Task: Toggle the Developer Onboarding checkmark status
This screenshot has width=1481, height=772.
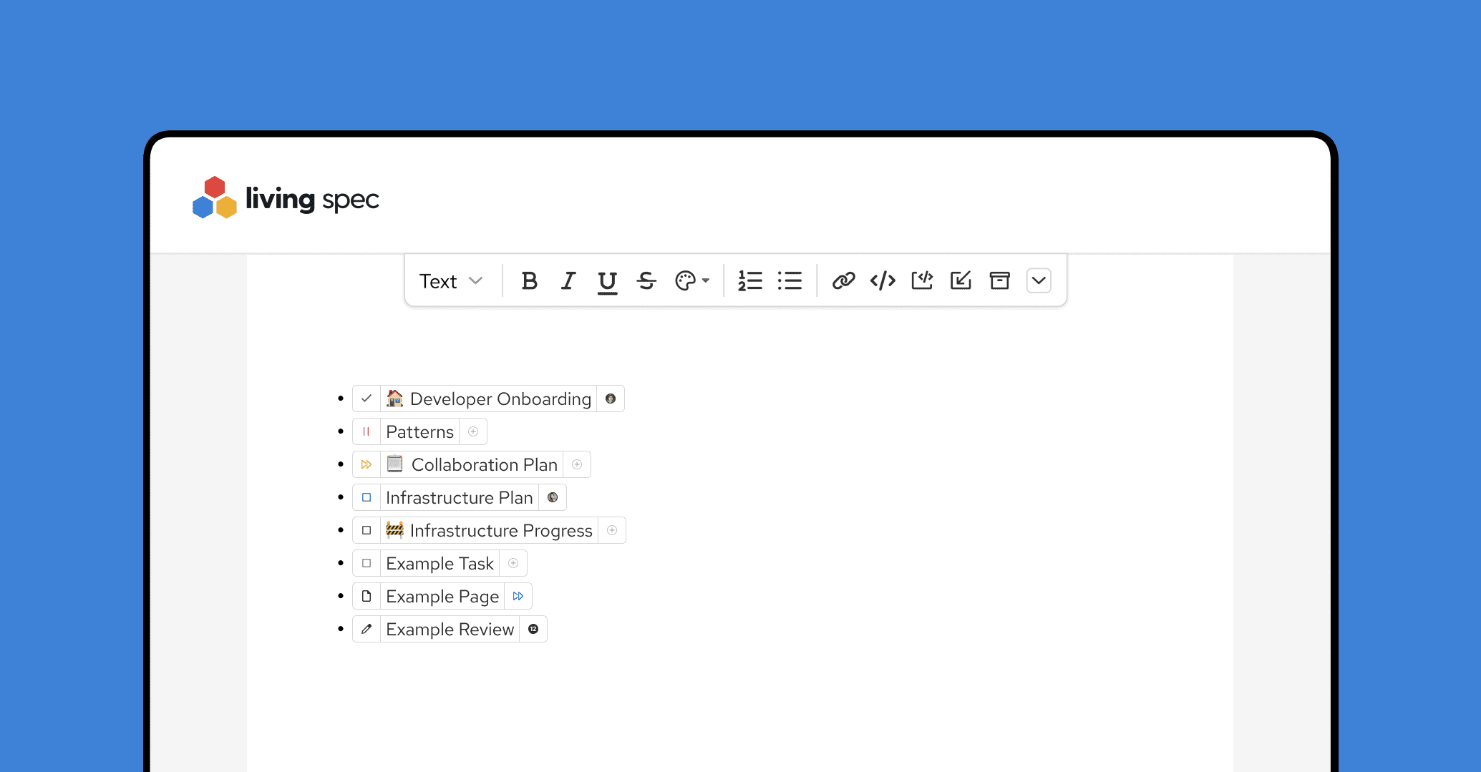Action: click(366, 399)
